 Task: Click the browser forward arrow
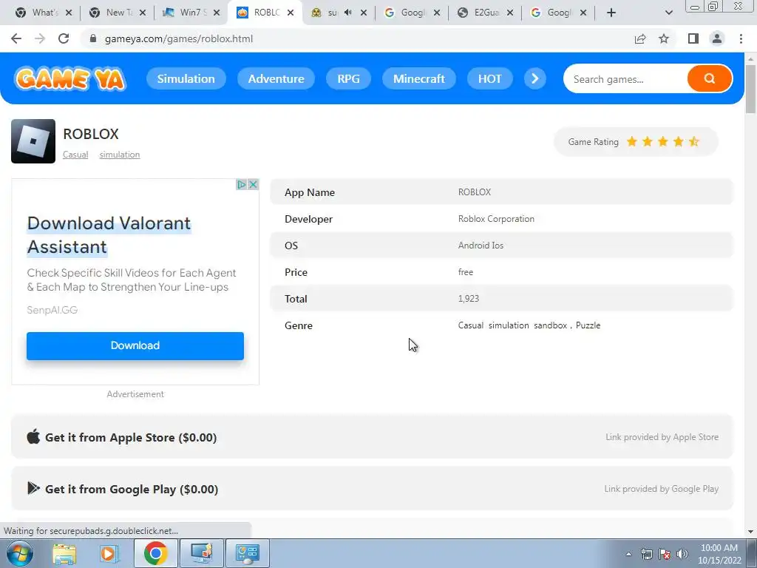click(40, 38)
